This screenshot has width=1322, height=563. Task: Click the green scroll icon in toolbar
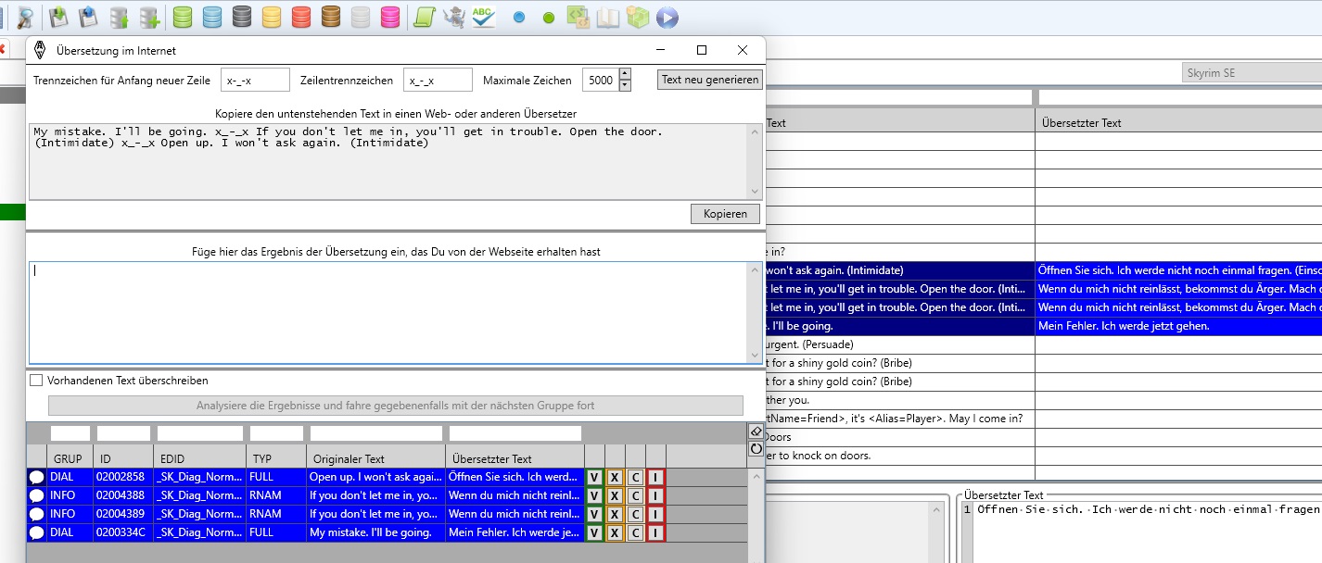(x=424, y=16)
